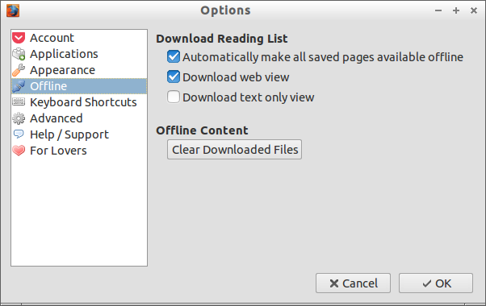Select the Offline section label
The image size is (486, 306).
click(48, 86)
